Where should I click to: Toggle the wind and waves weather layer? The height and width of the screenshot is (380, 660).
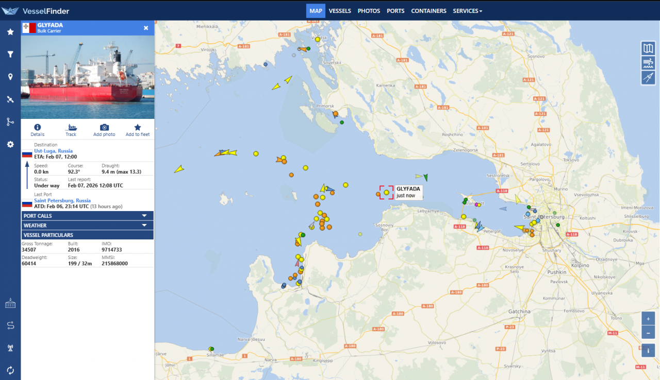click(x=648, y=63)
